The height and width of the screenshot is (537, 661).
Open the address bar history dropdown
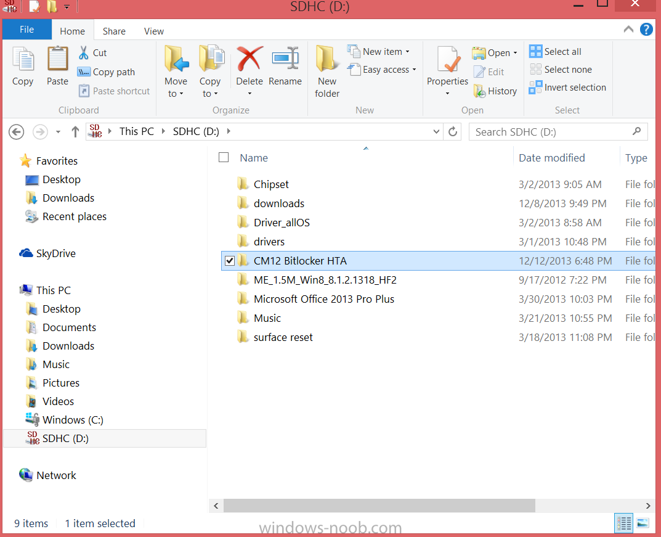click(436, 131)
